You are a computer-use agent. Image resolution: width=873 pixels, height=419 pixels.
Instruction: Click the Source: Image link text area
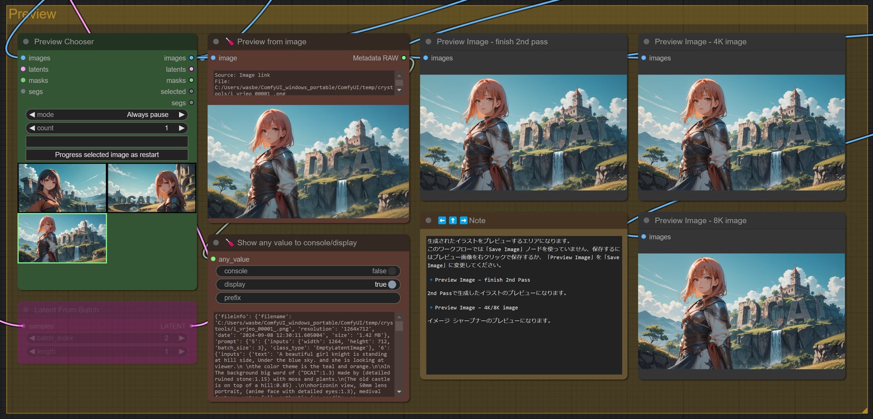point(304,83)
